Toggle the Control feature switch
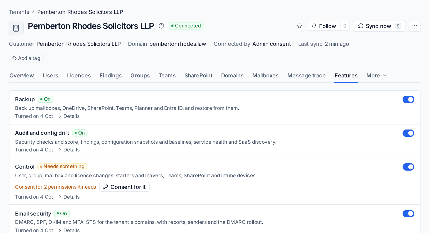Screen dimensions: 429x233 [408, 167]
